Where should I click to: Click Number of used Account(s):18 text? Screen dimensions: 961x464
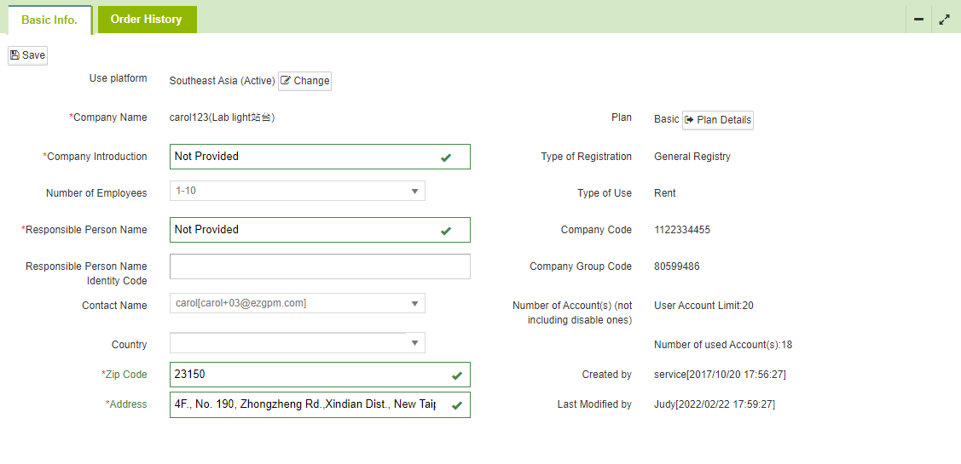(x=723, y=345)
